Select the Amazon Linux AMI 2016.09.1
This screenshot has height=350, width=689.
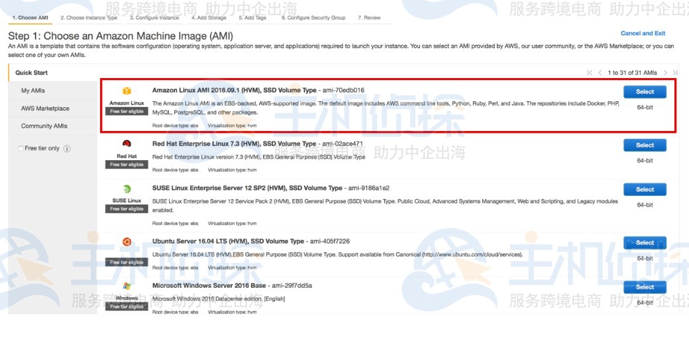click(x=645, y=92)
